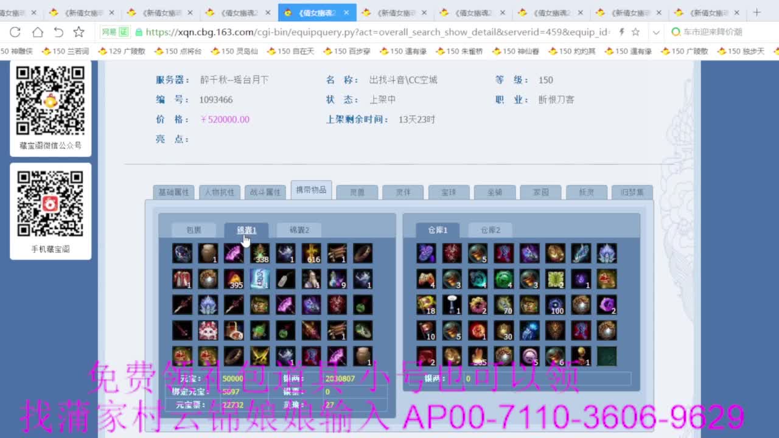Open bookmark 150 灵岛仙

pos(234,52)
